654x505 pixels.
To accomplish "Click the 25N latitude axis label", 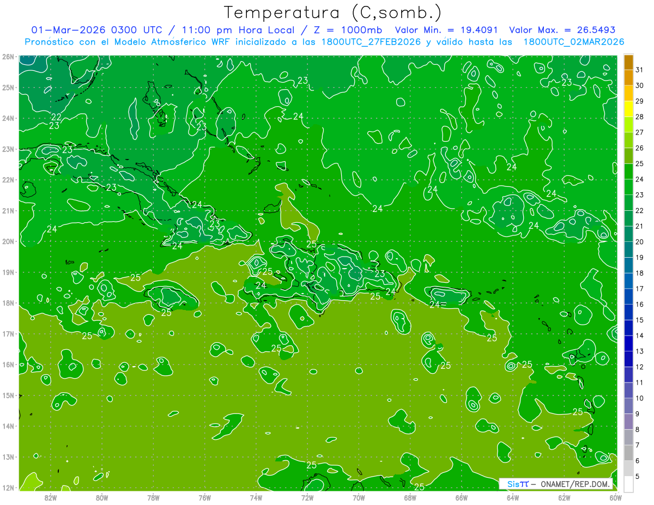I will point(8,88).
